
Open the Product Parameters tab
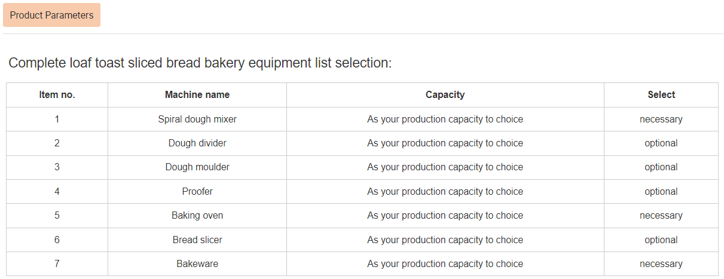(51, 15)
